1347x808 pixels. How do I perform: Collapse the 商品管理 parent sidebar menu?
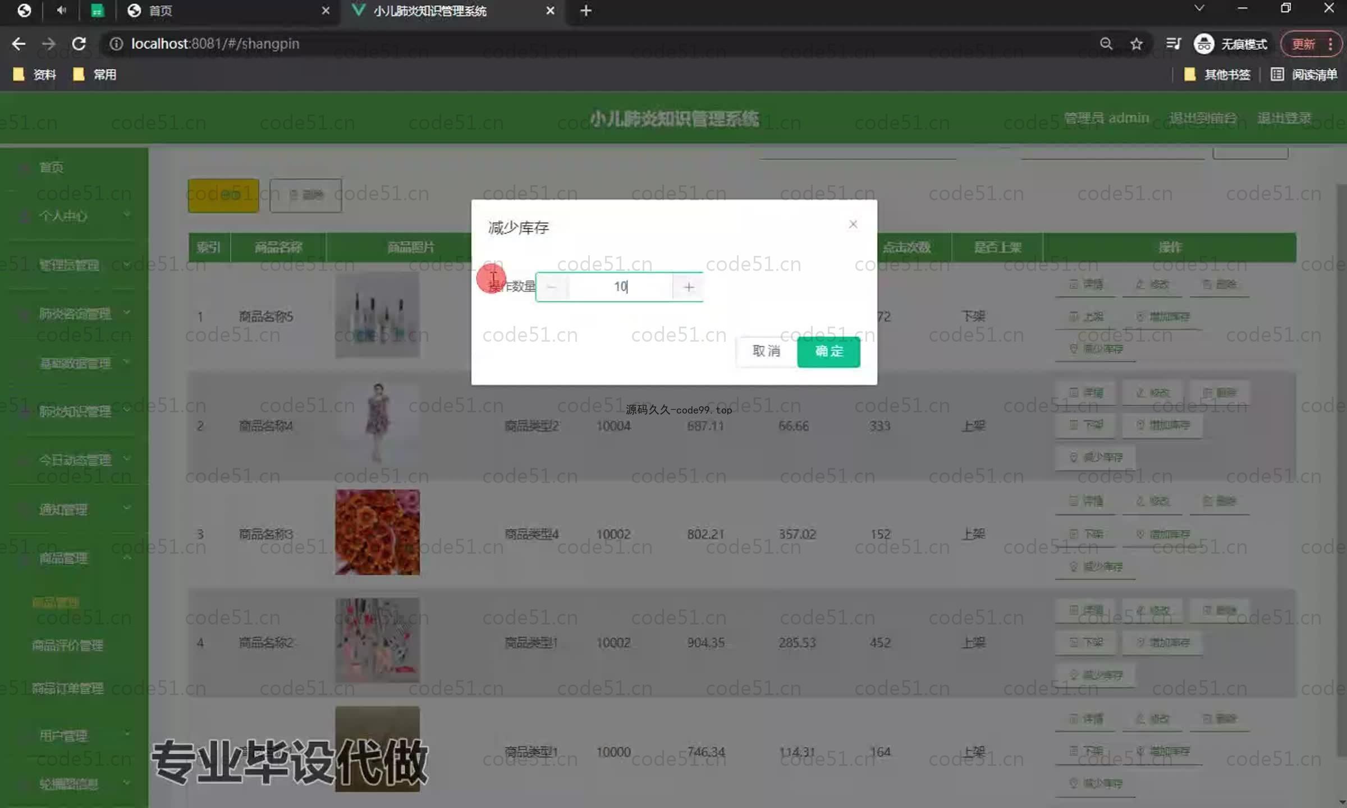coord(74,558)
